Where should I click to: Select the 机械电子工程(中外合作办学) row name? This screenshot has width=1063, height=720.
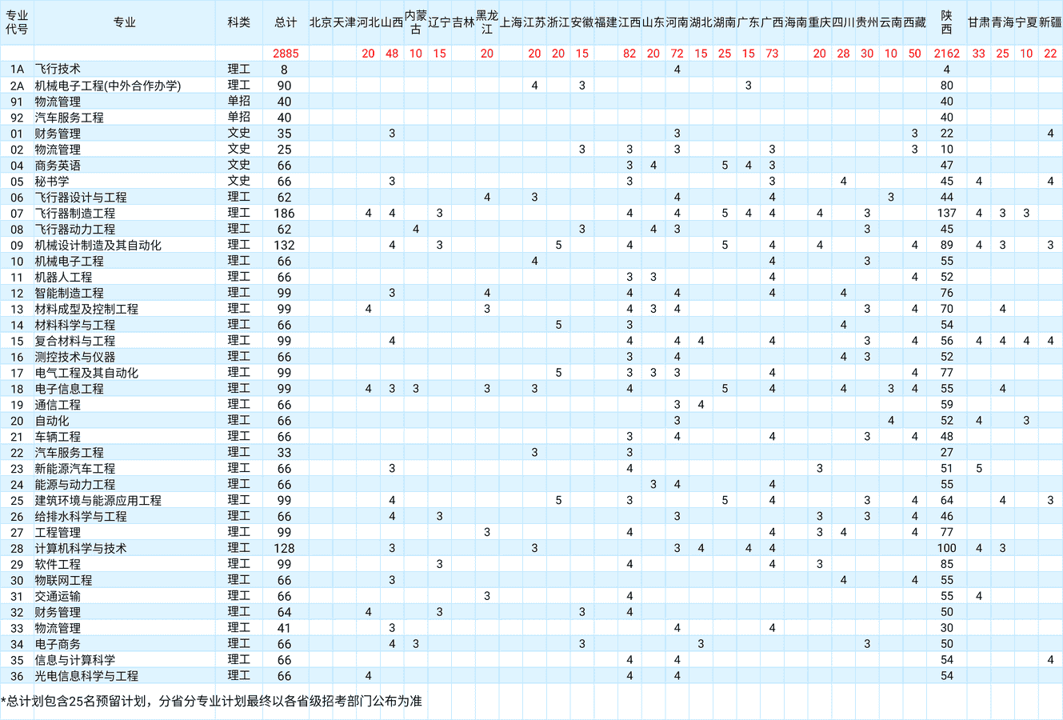pos(108,86)
